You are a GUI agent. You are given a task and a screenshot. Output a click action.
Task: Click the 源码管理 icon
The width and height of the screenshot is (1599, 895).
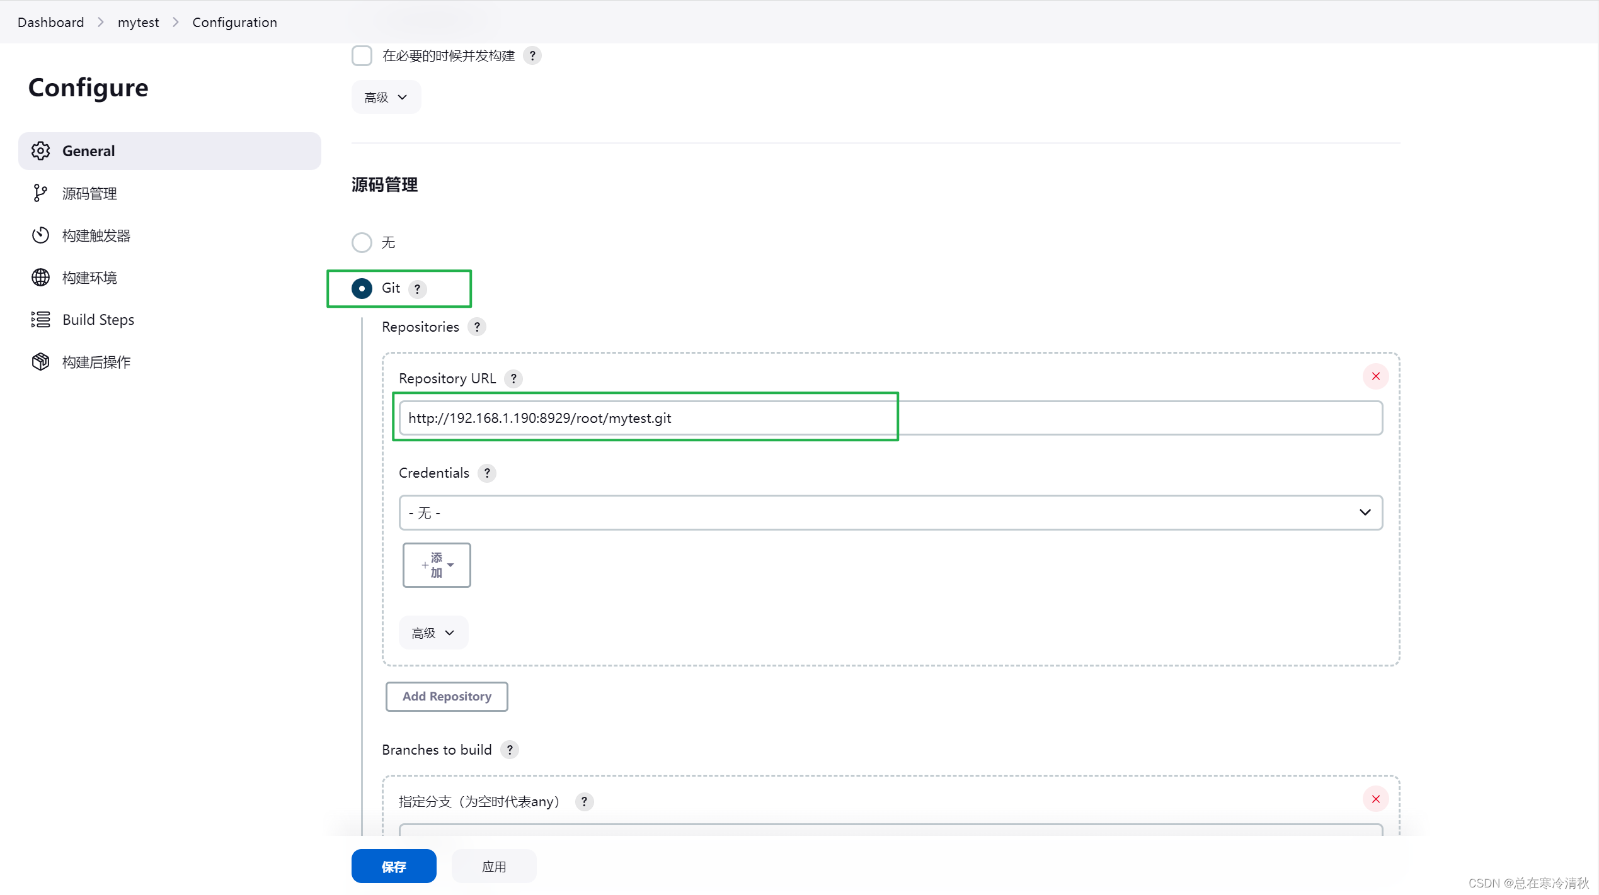pos(42,193)
